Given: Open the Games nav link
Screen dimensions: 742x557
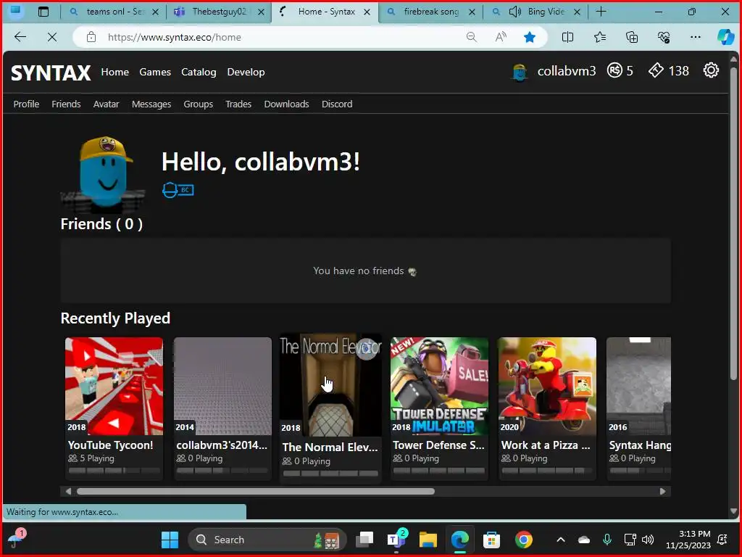Looking at the screenshot, I should coord(155,72).
